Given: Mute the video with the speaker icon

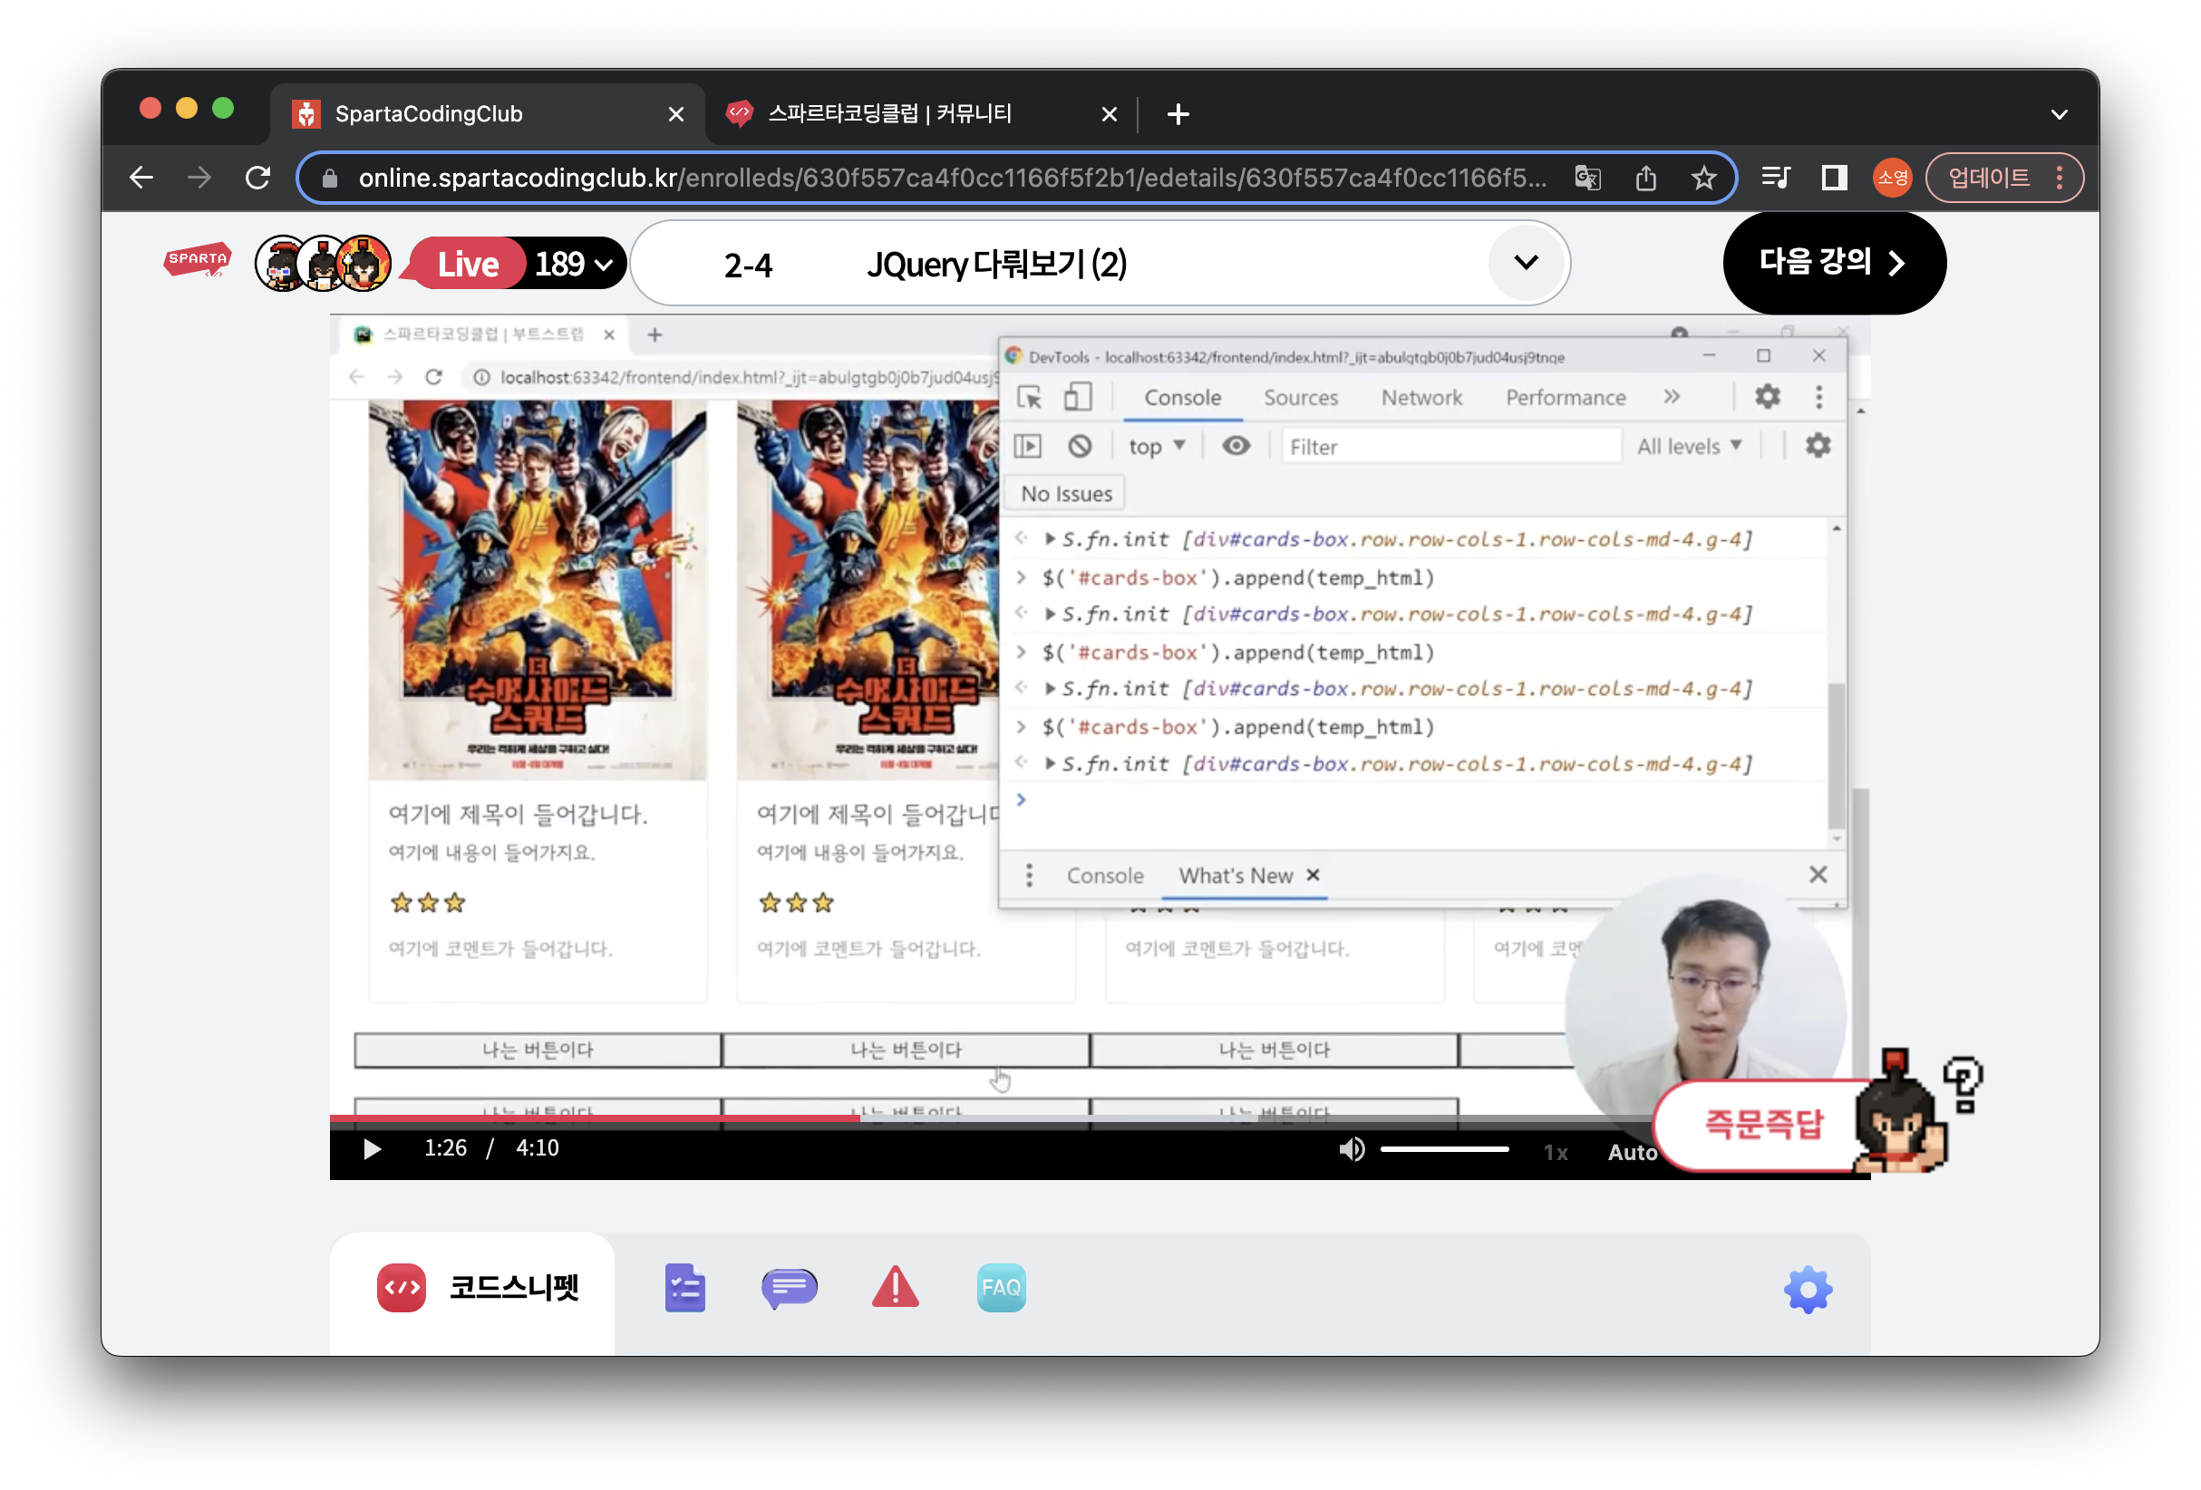Looking at the screenshot, I should point(1352,1149).
